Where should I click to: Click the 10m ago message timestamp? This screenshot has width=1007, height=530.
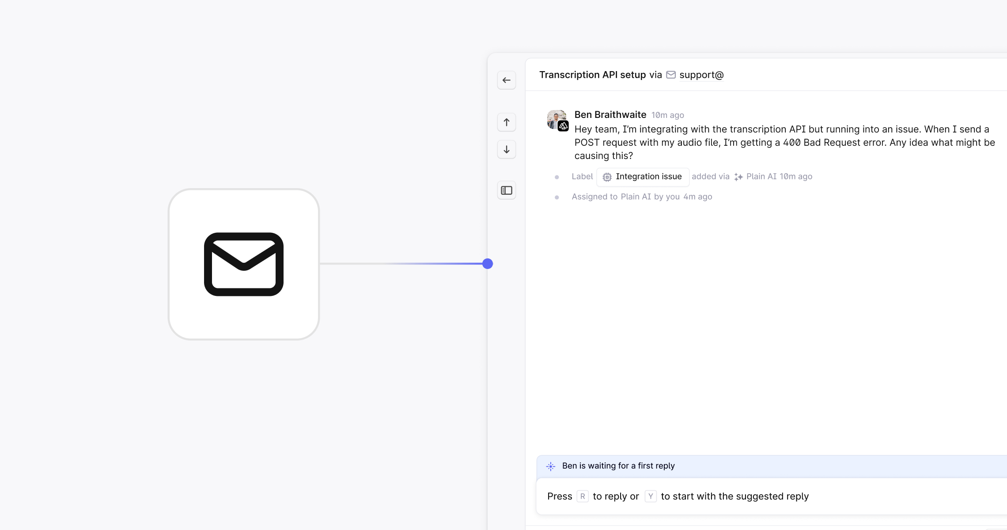pos(668,115)
